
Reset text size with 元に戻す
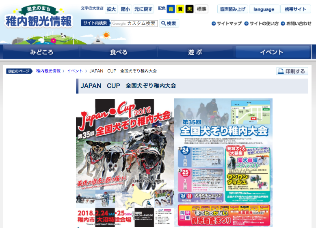[x=143, y=9]
